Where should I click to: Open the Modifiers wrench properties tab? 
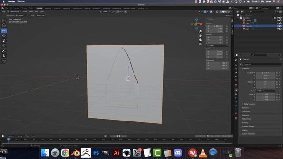236,94
